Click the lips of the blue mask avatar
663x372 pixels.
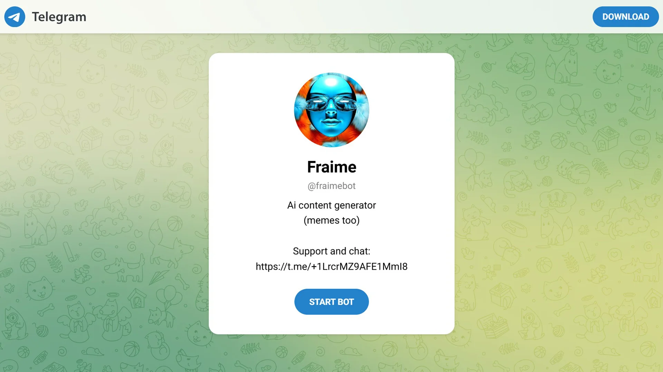[x=331, y=122]
